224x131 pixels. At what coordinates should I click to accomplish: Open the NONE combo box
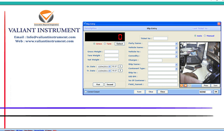pos(206,92)
